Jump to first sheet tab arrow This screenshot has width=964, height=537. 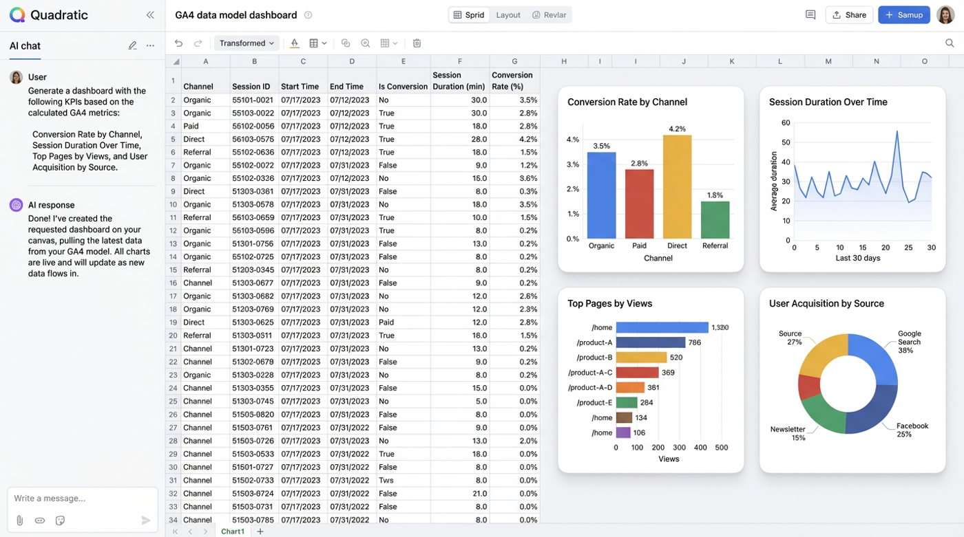(176, 531)
